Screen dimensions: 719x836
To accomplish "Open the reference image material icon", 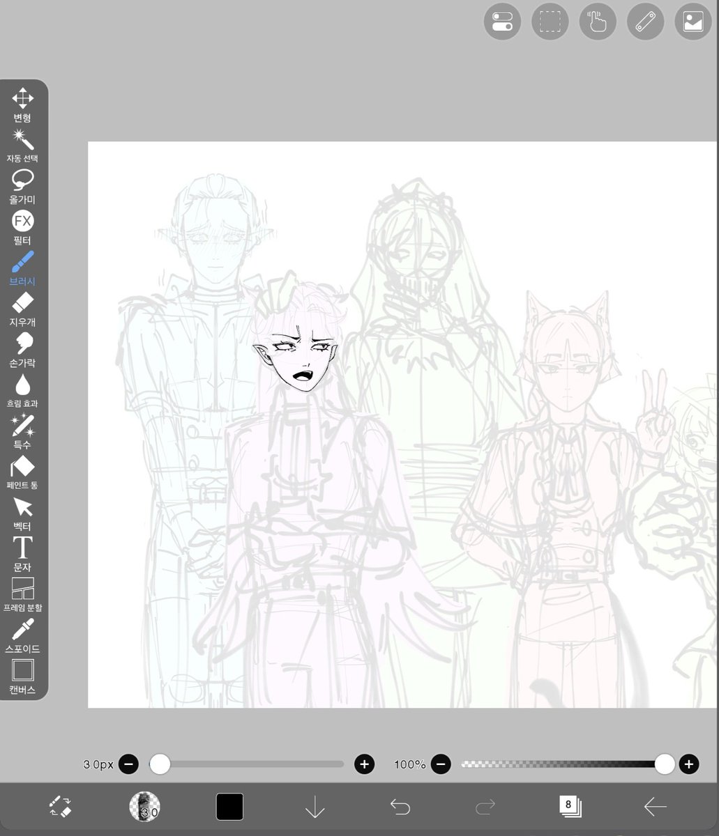I will pyautogui.click(x=692, y=22).
